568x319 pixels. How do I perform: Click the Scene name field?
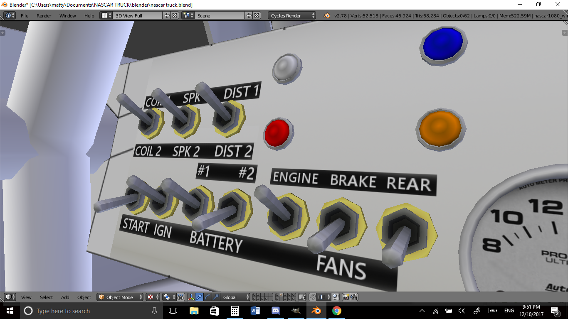220,15
